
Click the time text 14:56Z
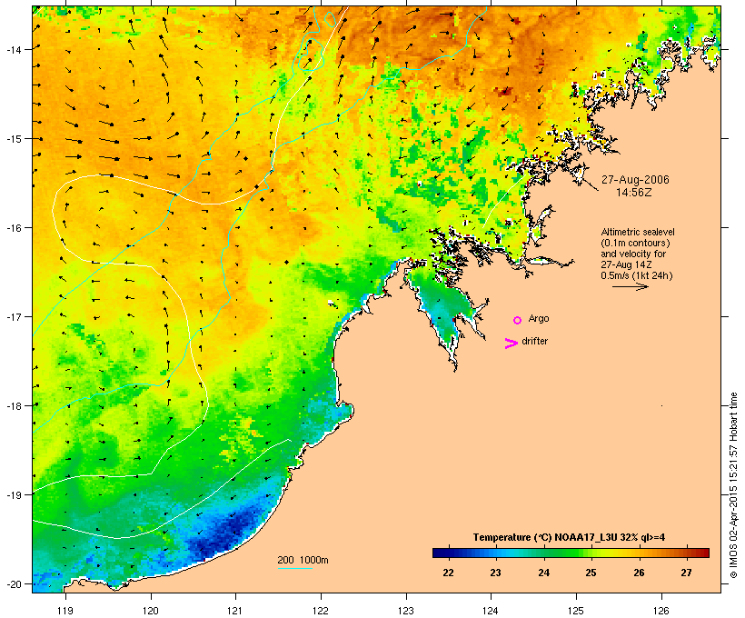(634, 193)
